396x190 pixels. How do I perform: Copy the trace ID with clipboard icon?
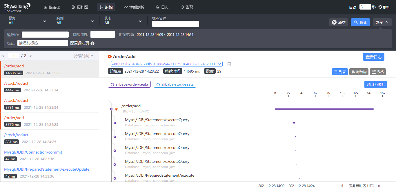[x=229, y=64]
